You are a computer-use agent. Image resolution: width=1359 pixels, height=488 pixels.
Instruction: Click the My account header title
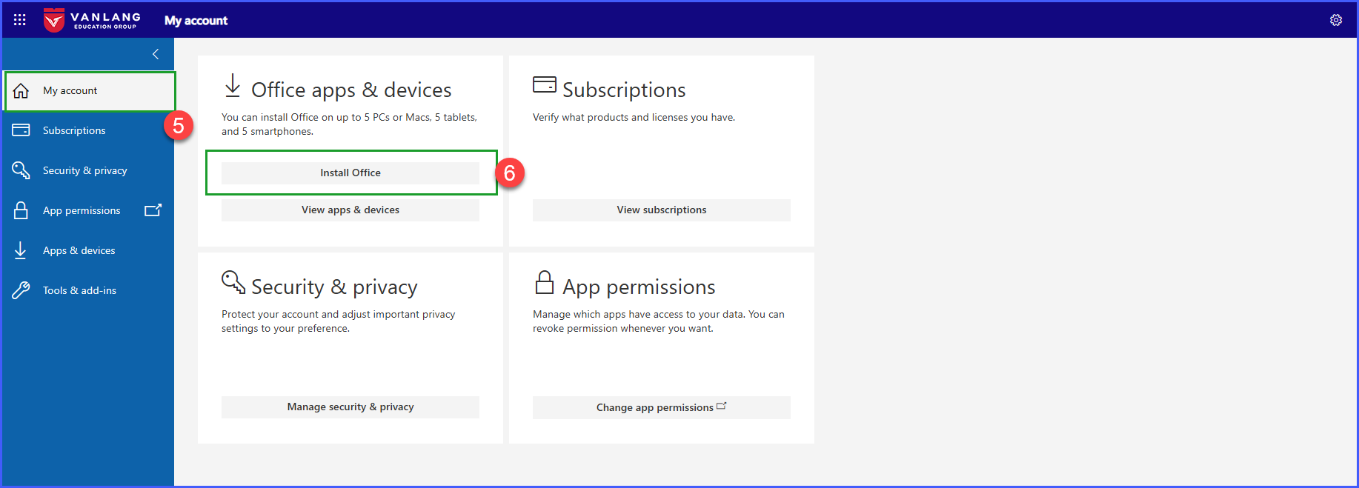196,21
